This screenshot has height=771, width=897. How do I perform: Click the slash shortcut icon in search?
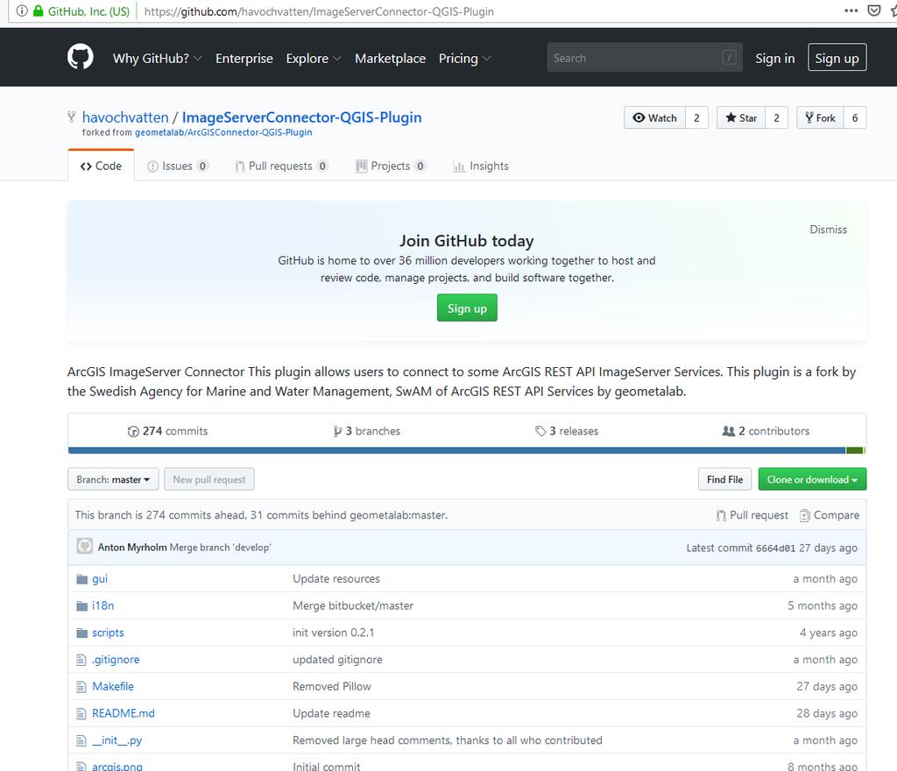pos(729,57)
